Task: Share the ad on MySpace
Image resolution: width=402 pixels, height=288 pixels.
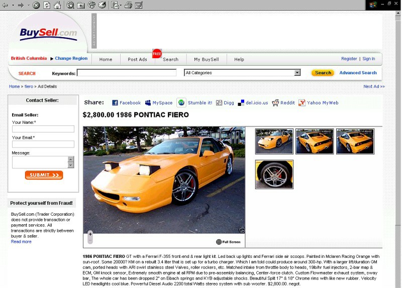Action: (159, 103)
